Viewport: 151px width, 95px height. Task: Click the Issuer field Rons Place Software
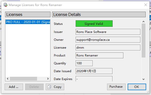[x=108, y=32]
